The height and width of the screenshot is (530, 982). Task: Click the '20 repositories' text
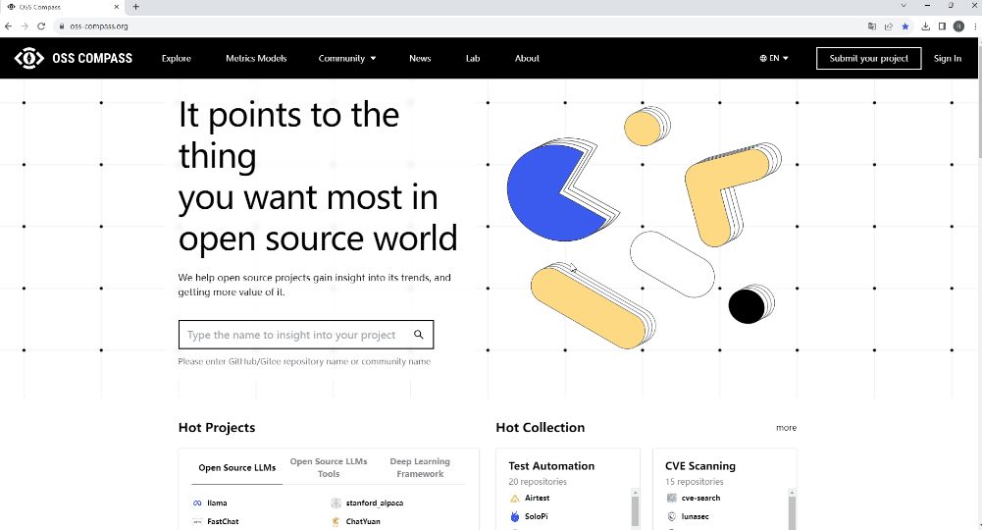tap(538, 482)
